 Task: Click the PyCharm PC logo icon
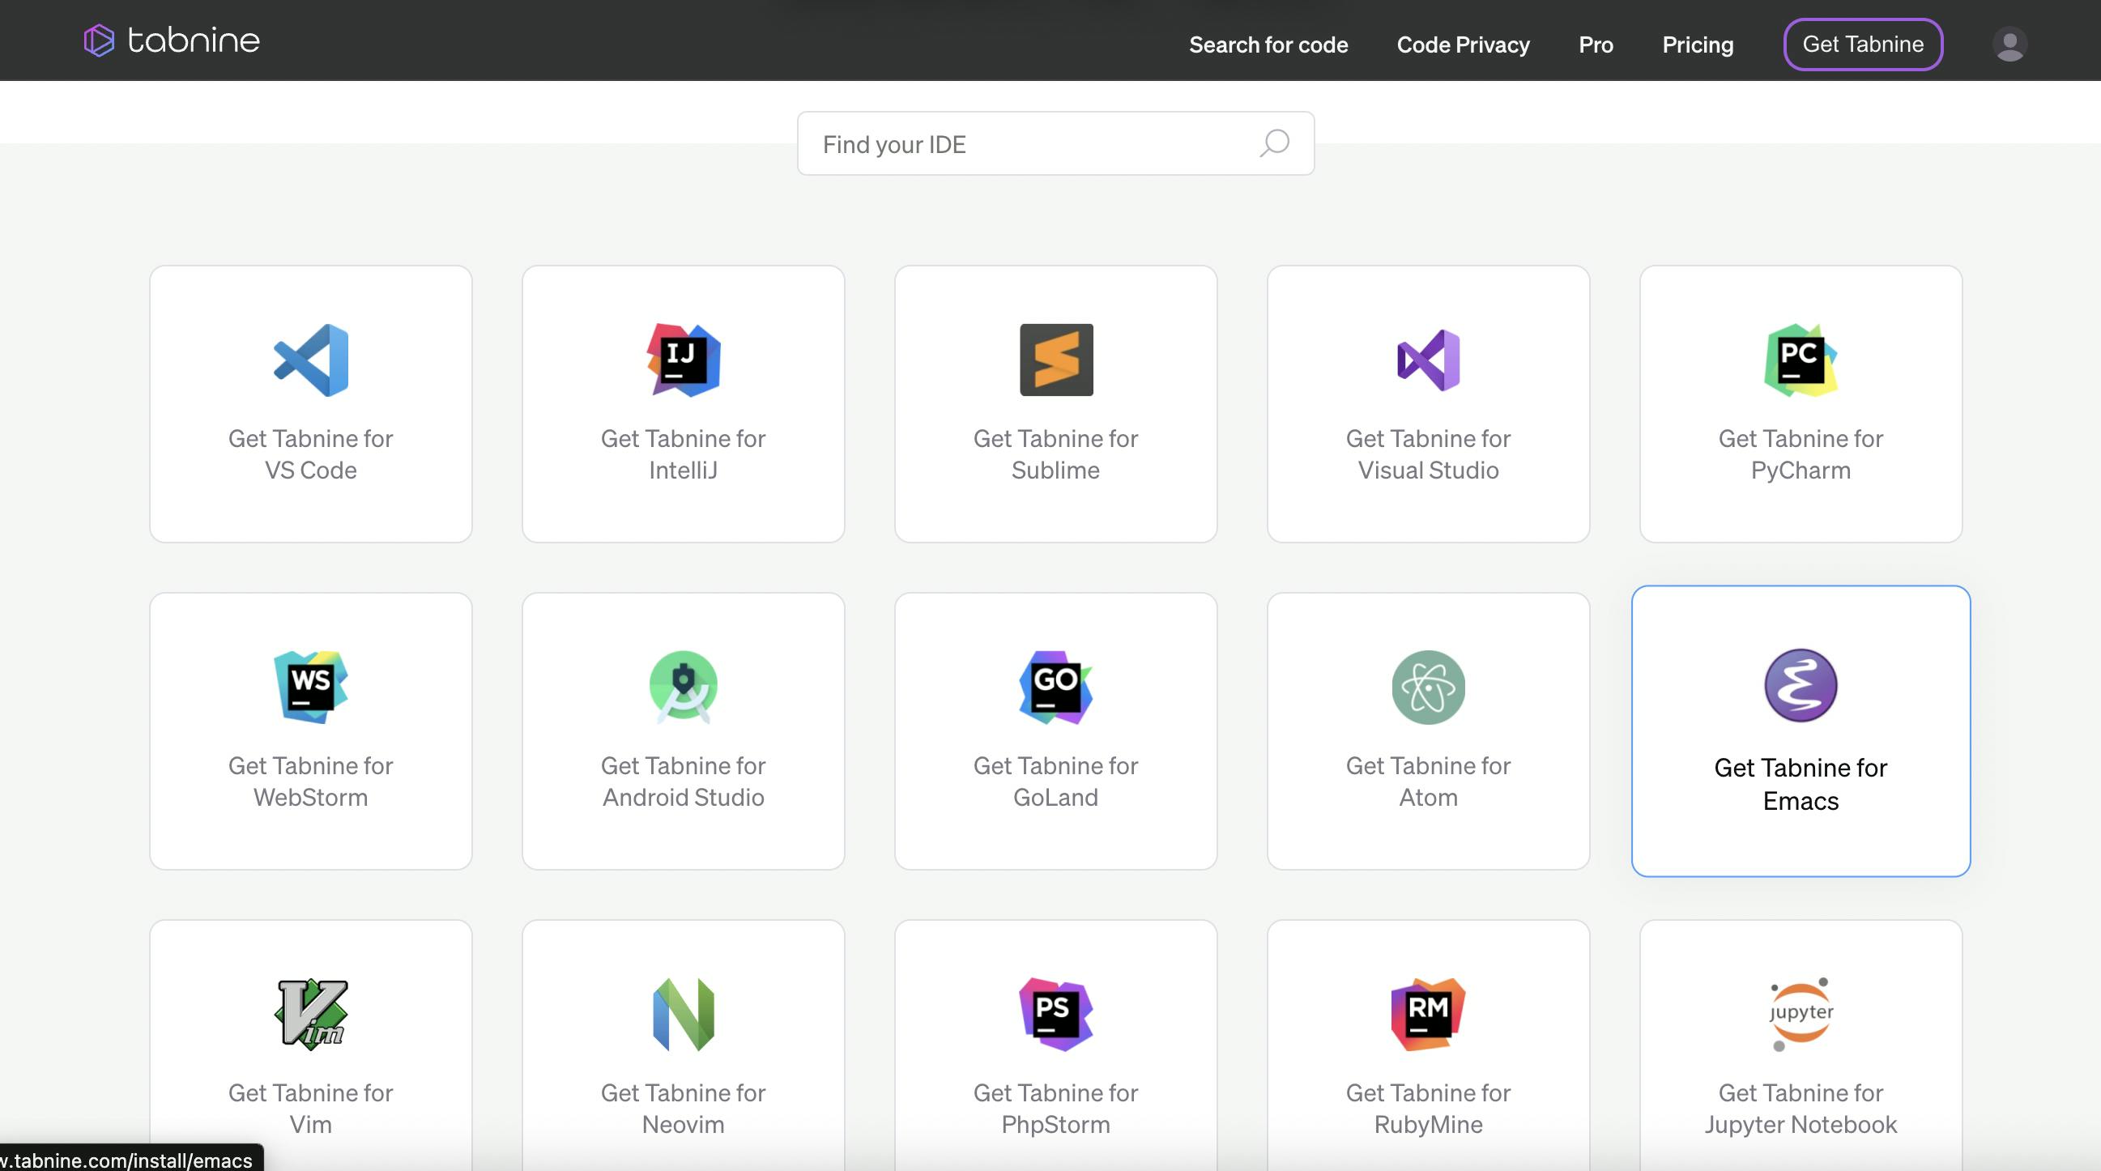1801,360
